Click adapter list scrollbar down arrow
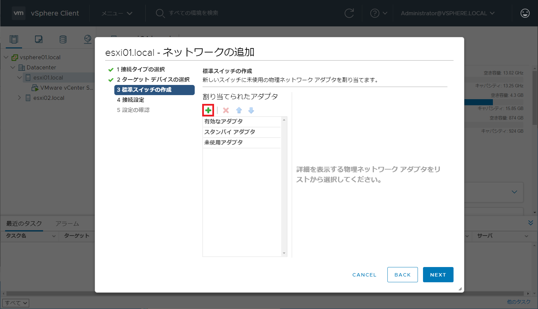This screenshot has width=538, height=309. (x=284, y=253)
